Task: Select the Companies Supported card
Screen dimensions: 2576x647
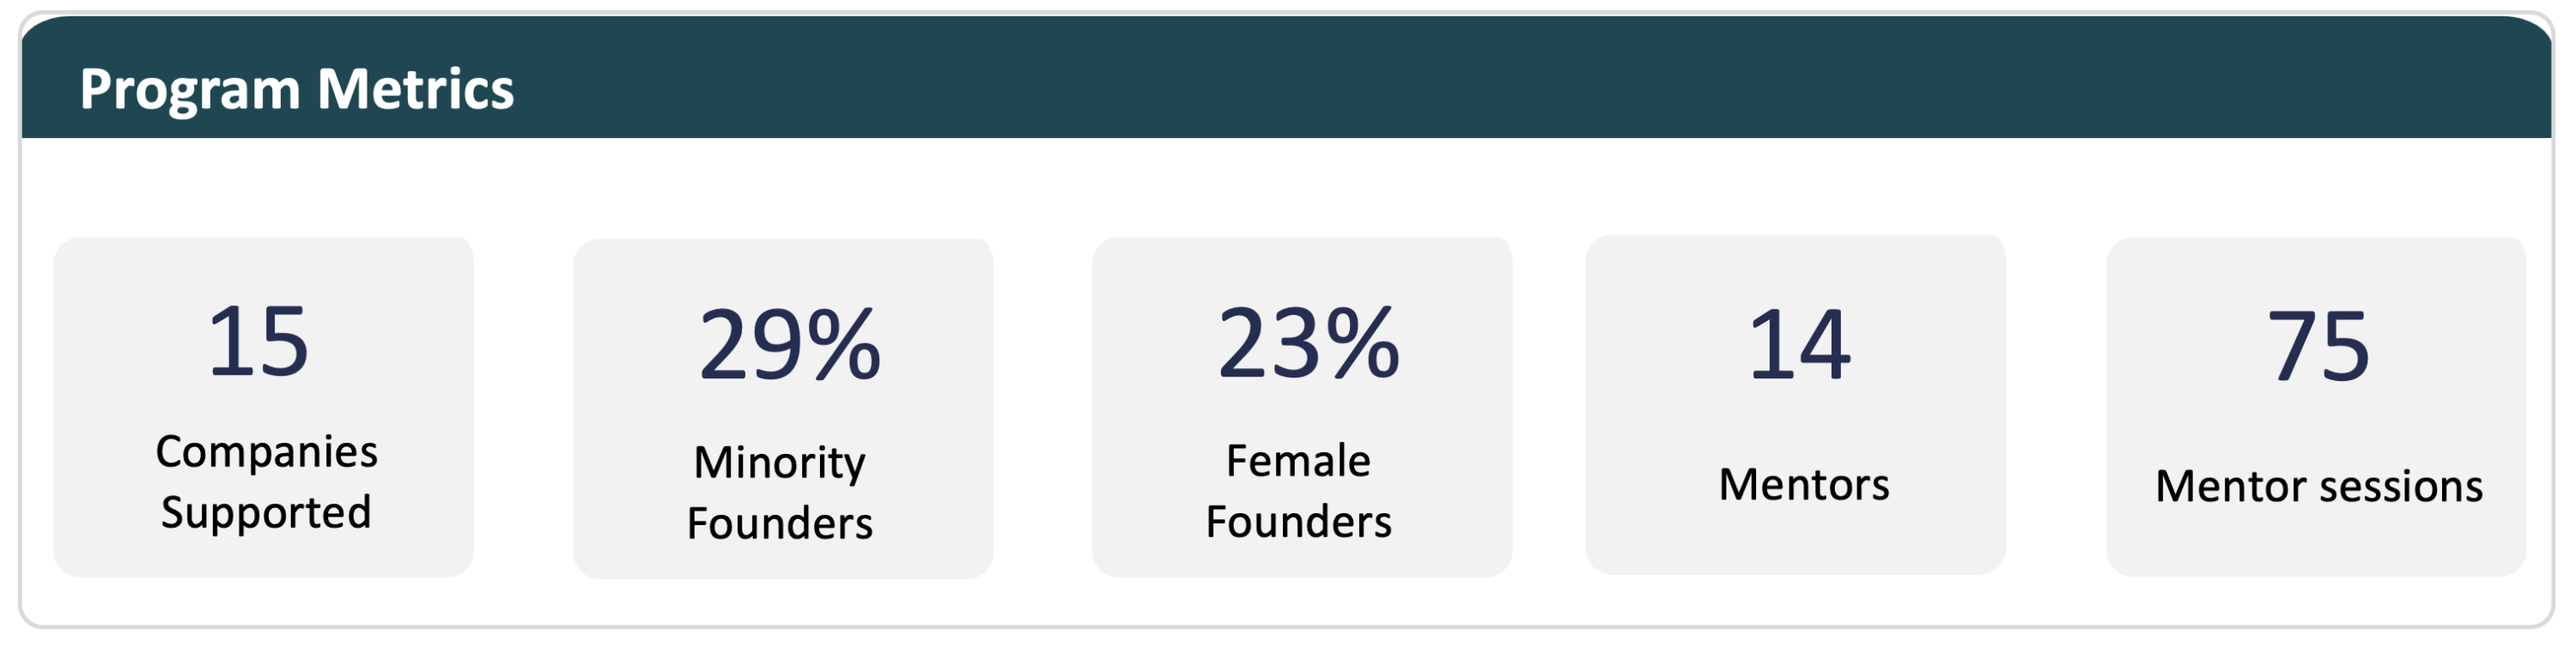Action: (263, 406)
